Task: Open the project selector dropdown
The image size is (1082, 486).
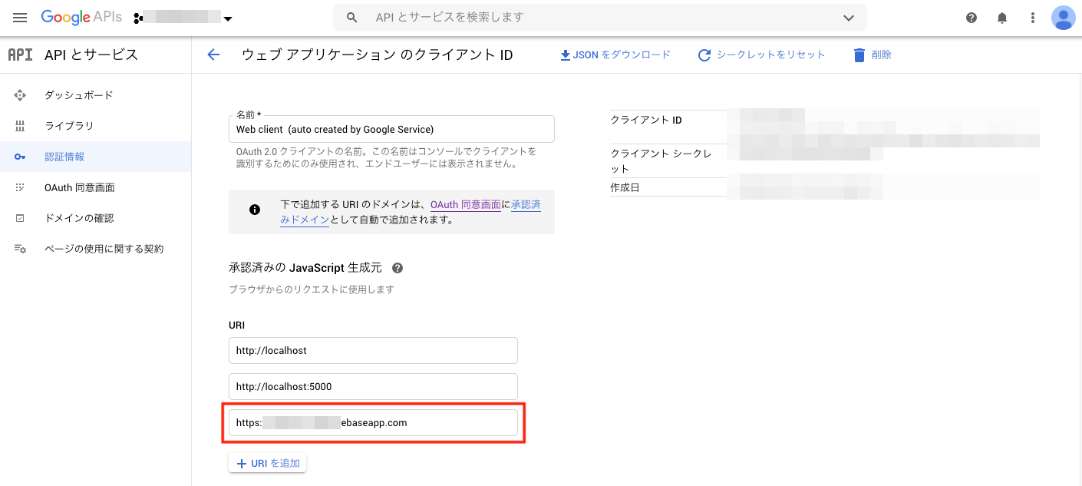Action: [x=228, y=17]
